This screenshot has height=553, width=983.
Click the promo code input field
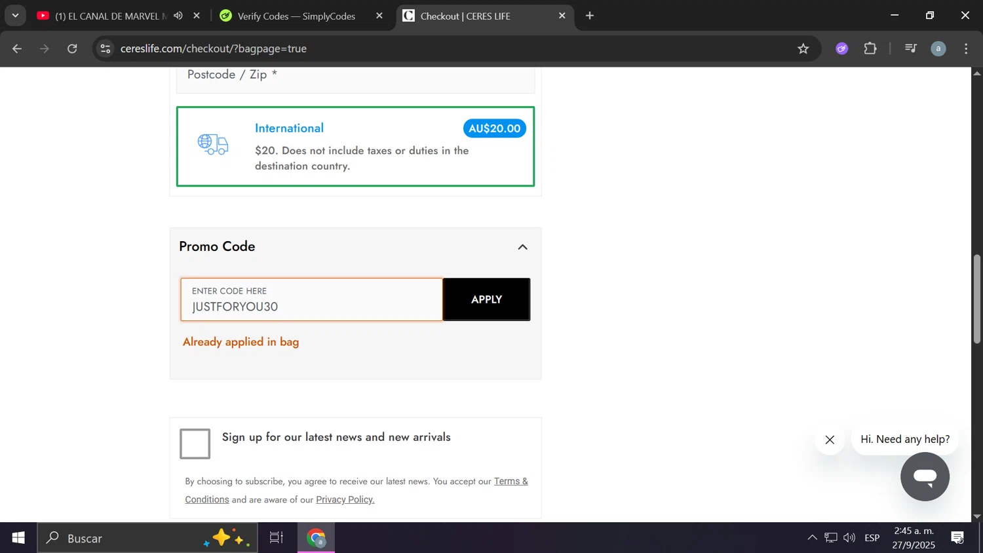tap(312, 299)
